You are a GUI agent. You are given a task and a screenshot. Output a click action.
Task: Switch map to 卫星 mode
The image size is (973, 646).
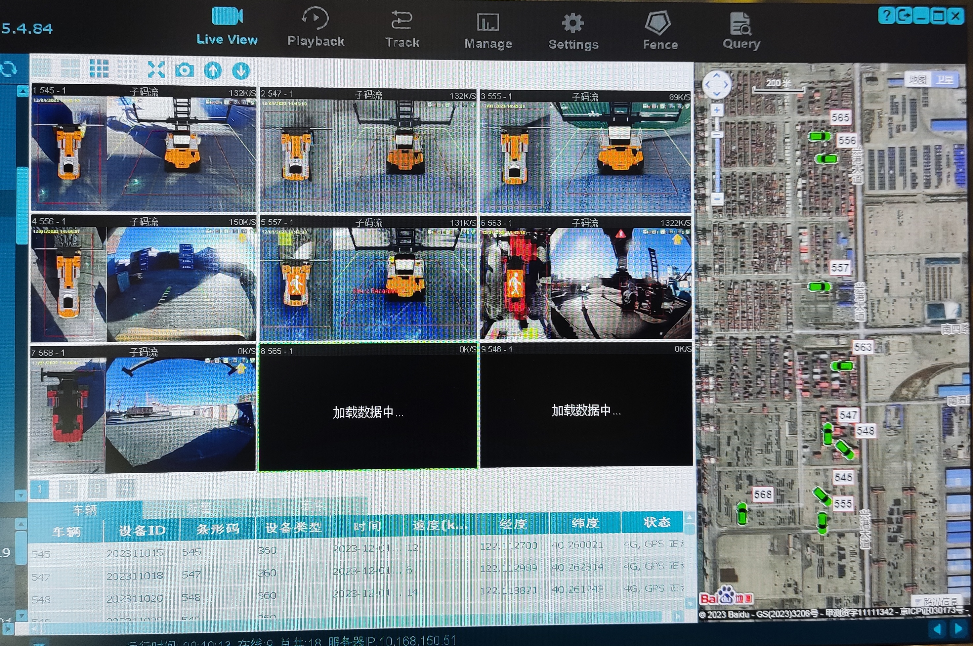click(944, 79)
